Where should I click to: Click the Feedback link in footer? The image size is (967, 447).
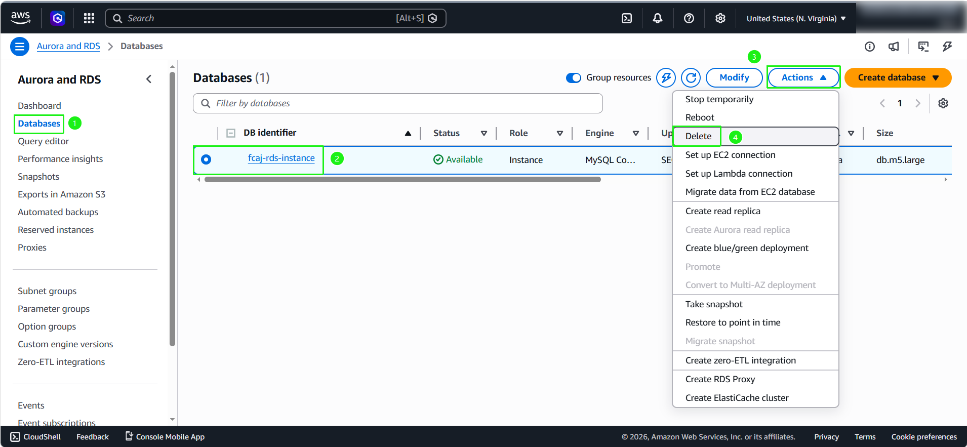[x=93, y=437]
